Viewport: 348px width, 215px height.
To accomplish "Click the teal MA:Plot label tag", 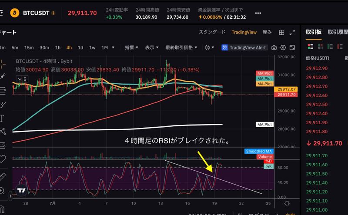I will 264,79.
